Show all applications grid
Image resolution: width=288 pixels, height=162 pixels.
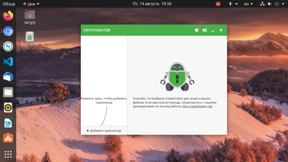coord(8,154)
